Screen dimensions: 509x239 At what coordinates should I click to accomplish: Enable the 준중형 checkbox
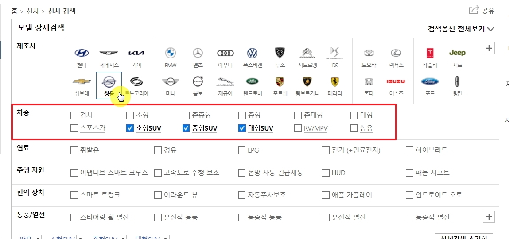pyautogui.click(x=186, y=115)
